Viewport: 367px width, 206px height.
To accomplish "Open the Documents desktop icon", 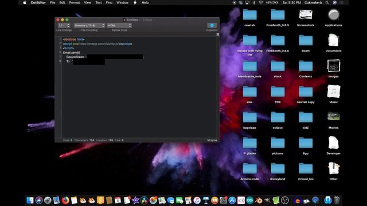I will pyautogui.click(x=334, y=41).
